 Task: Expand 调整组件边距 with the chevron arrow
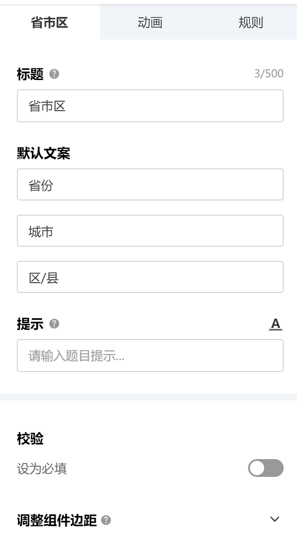[x=275, y=519]
